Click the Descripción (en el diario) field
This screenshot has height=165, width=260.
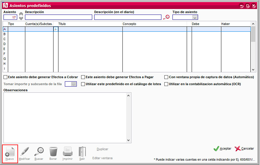click(x=128, y=17)
